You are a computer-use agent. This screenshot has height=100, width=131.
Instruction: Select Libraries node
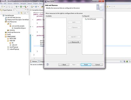click(x=12, y=30)
